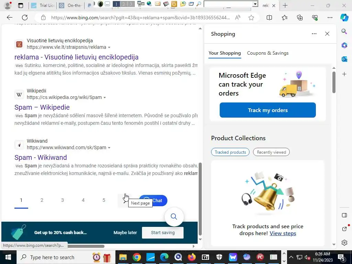Open 7-Zip from taskbar
The height and width of the screenshot is (264, 352).
[x=206, y=257]
